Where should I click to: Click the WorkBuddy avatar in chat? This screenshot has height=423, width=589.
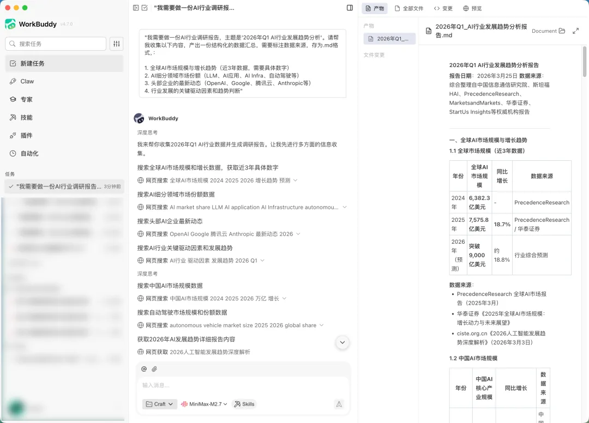(139, 118)
